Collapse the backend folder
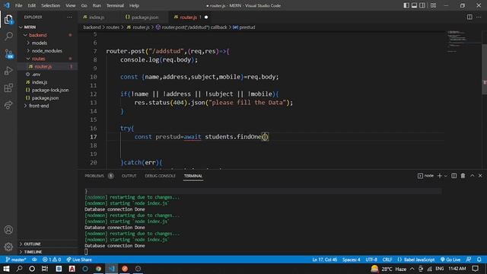This screenshot has height=274, width=487. (47, 35)
